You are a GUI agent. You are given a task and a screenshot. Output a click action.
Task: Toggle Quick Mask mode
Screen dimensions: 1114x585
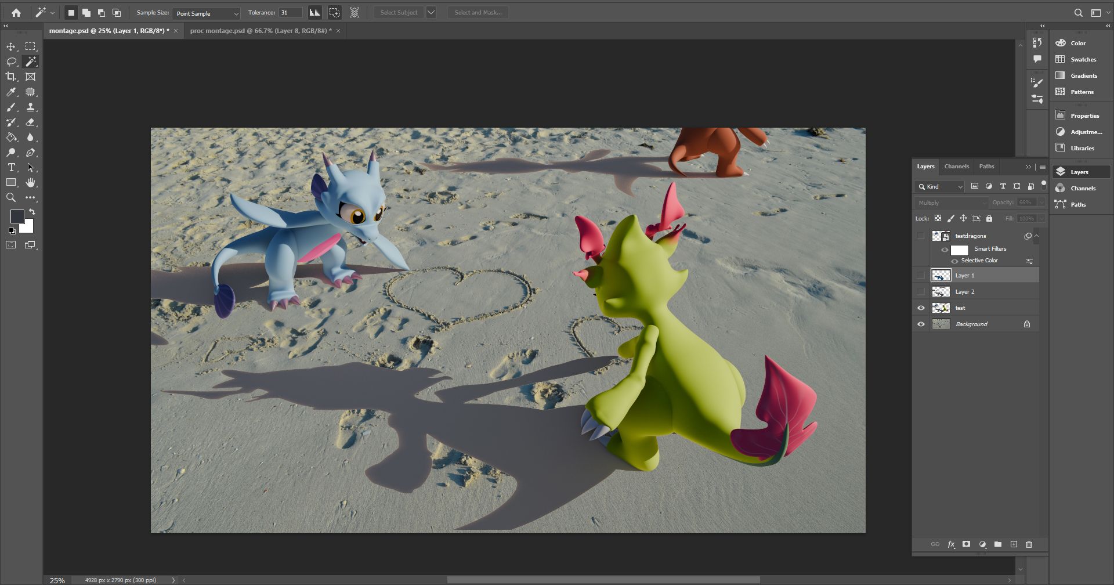[x=11, y=245]
